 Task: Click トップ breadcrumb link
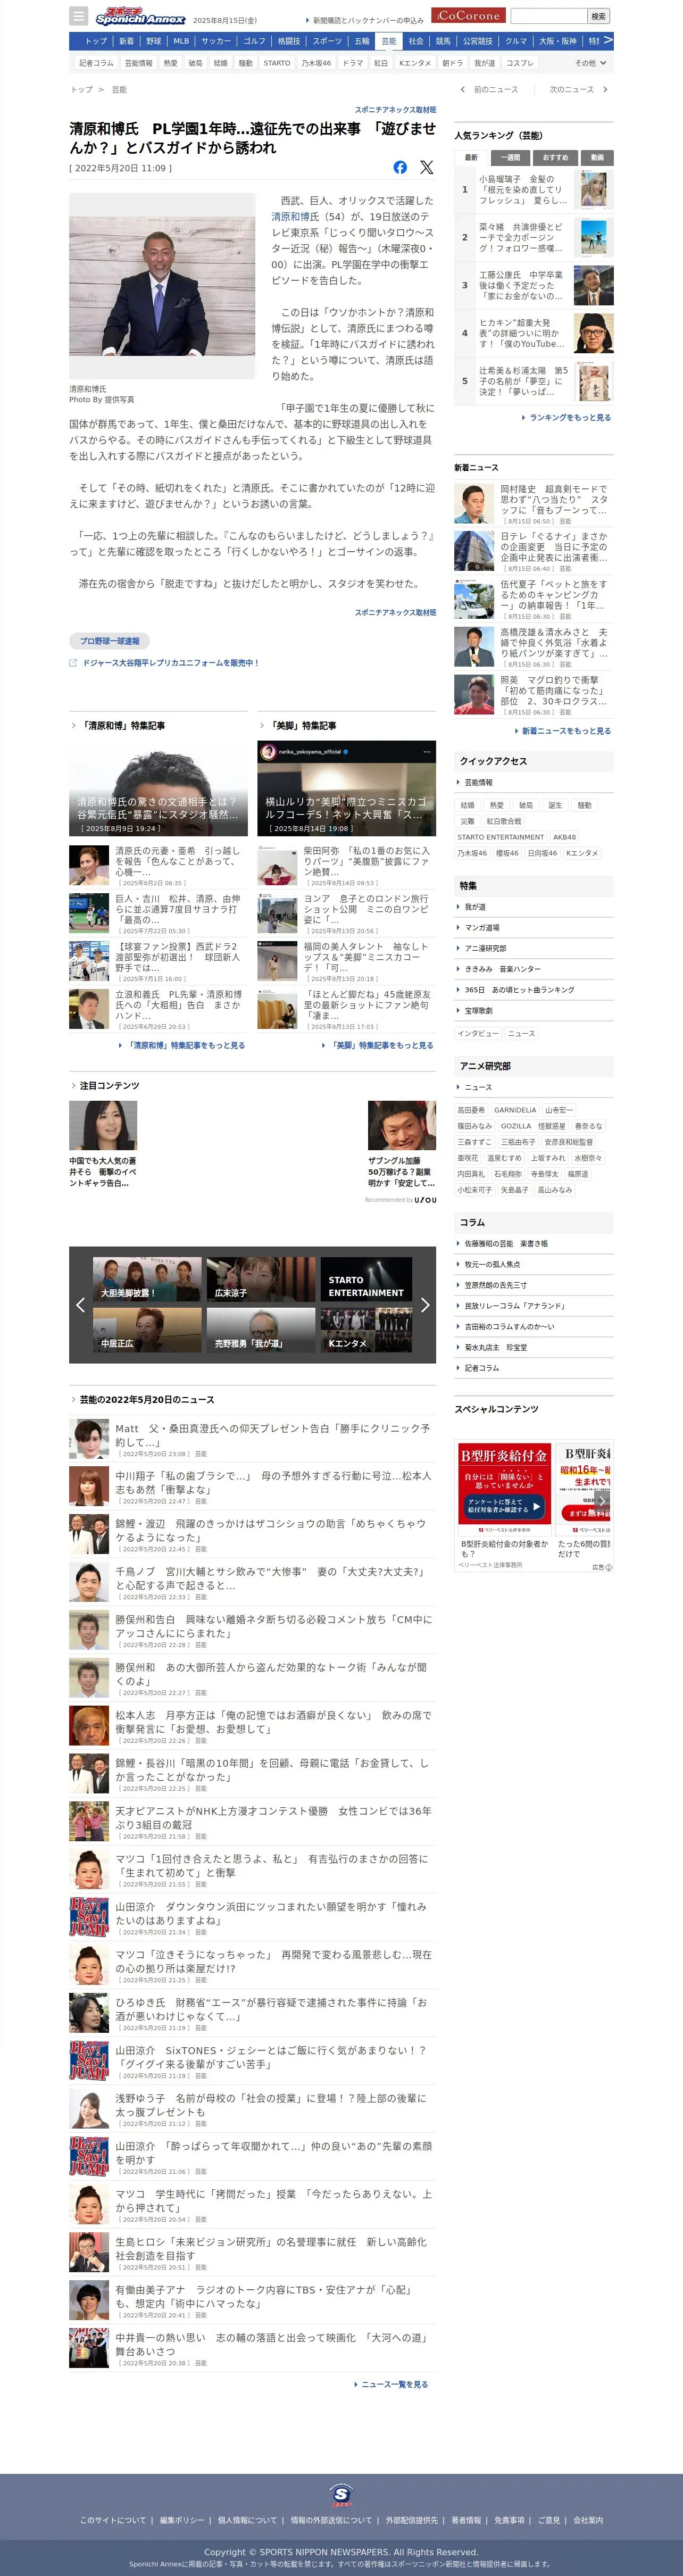[81, 90]
